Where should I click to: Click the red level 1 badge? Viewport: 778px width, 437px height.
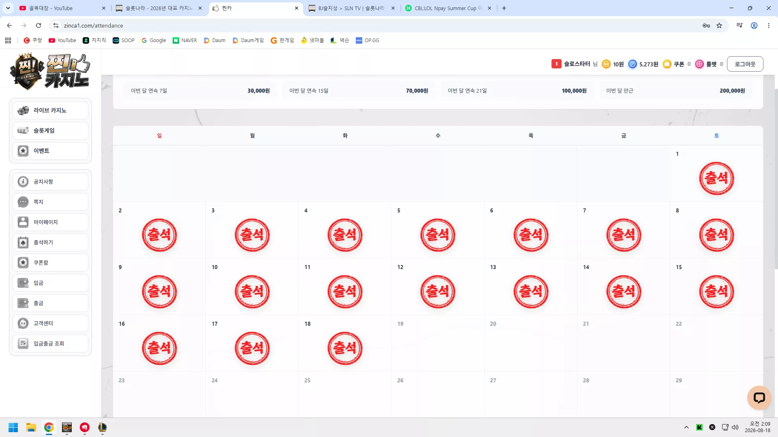click(x=556, y=64)
